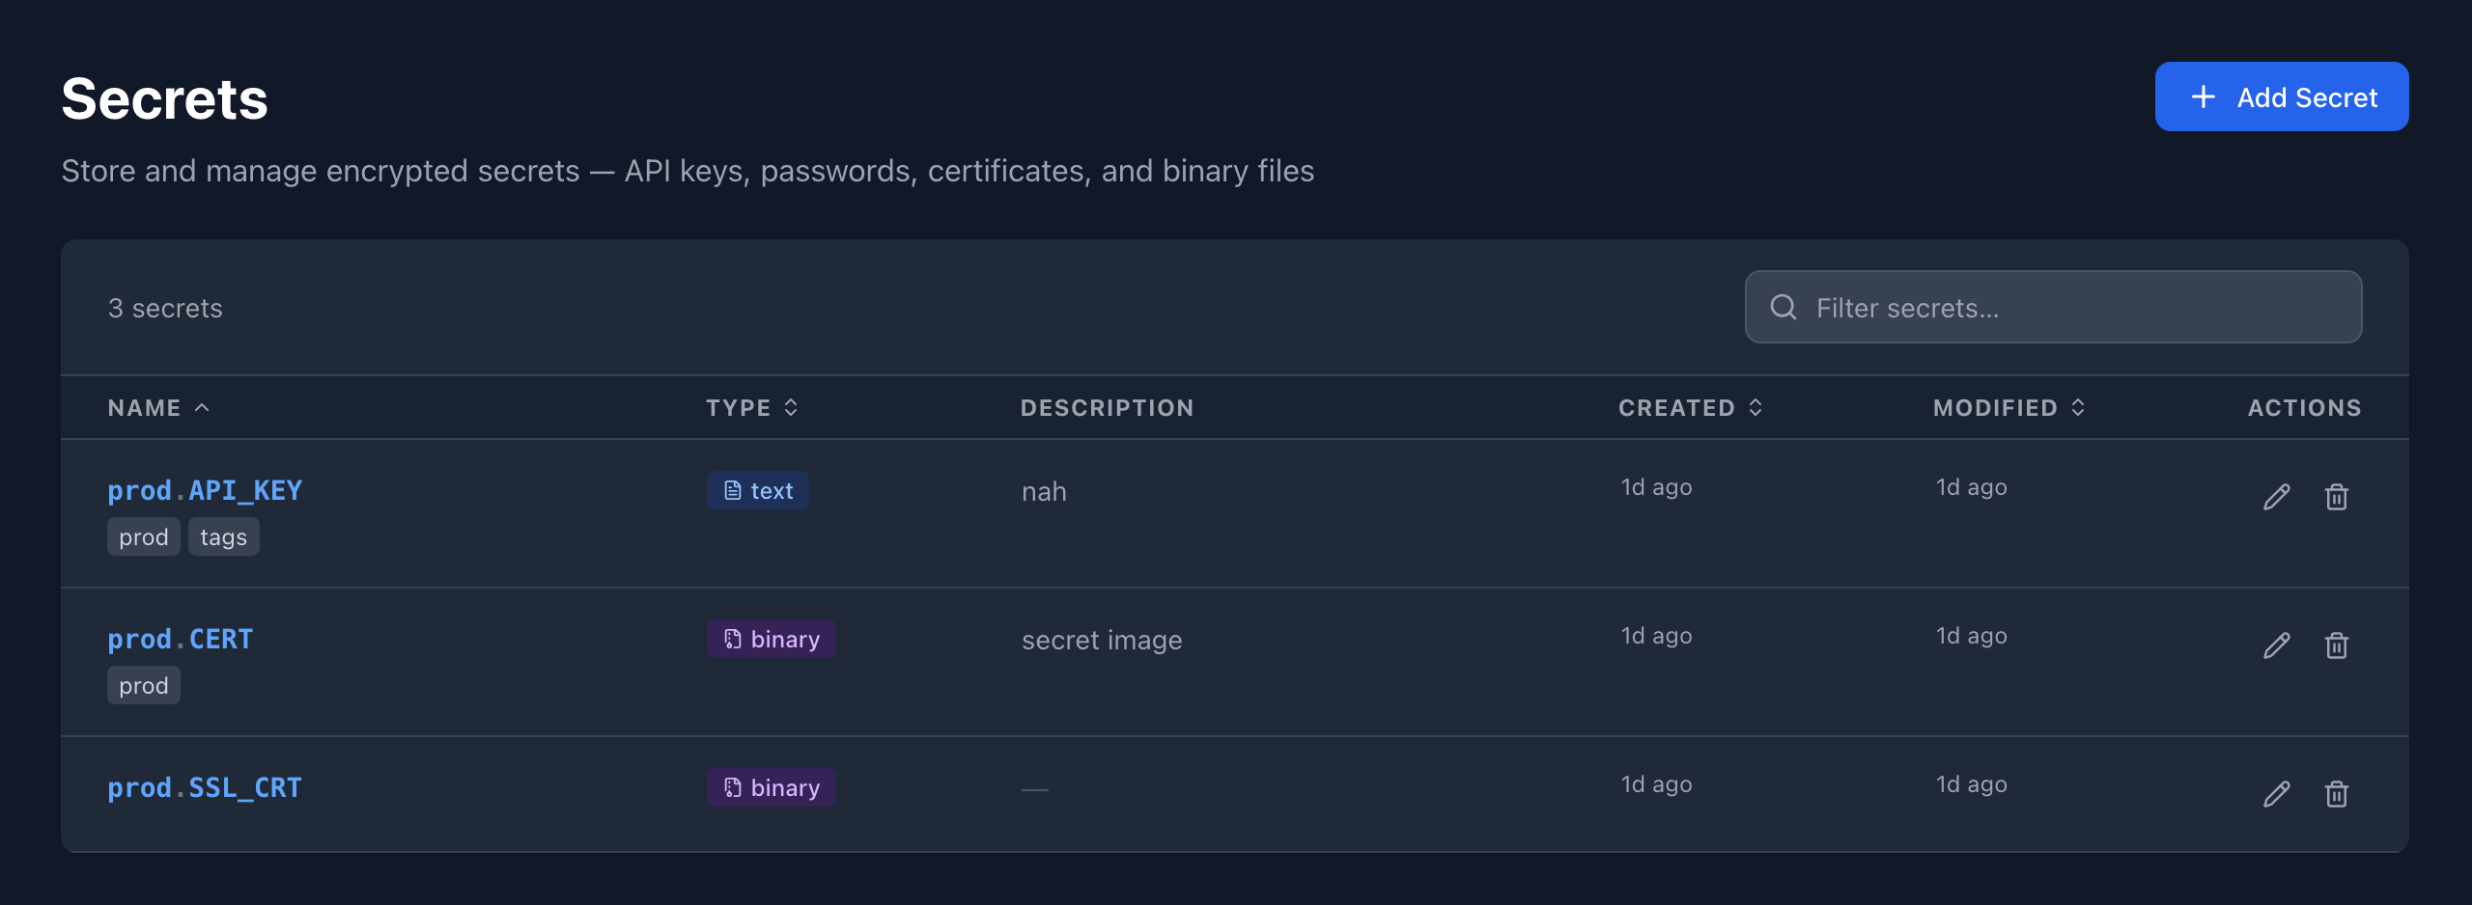Click the pencil icon for prod.CERT
This screenshot has width=2472, height=905.
tap(2276, 645)
